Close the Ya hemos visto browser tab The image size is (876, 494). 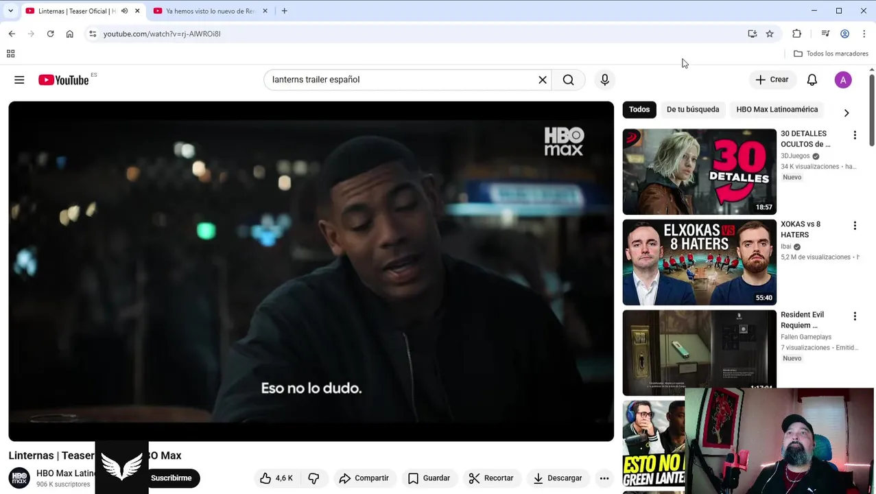265,11
